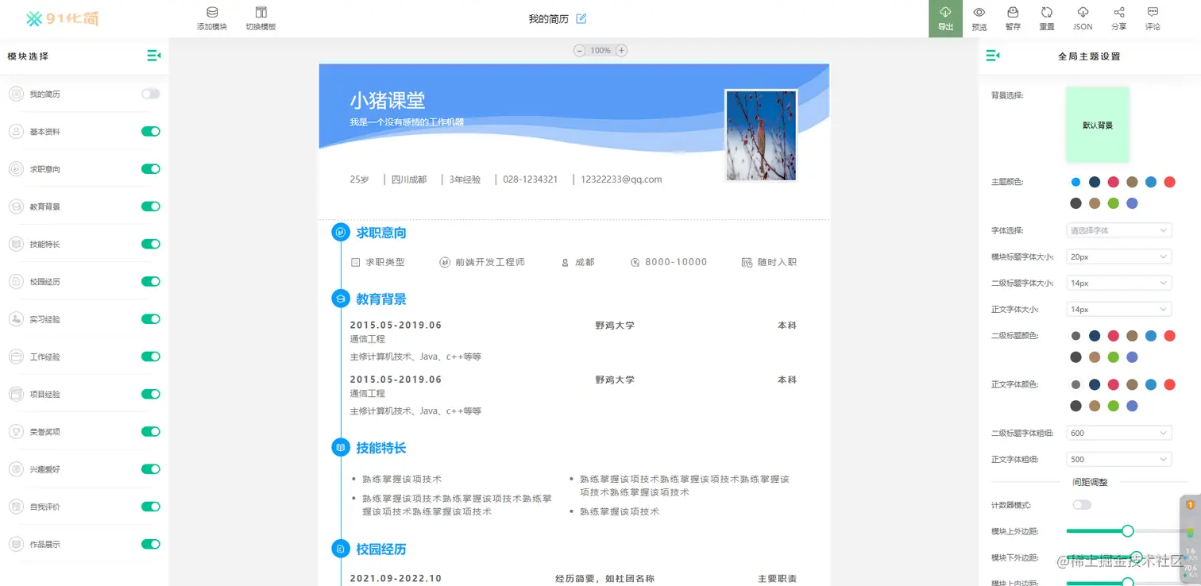Toggle the 校园经历 module switch in the sidebar
Image resolution: width=1201 pixels, height=586 pixels.
151,281
